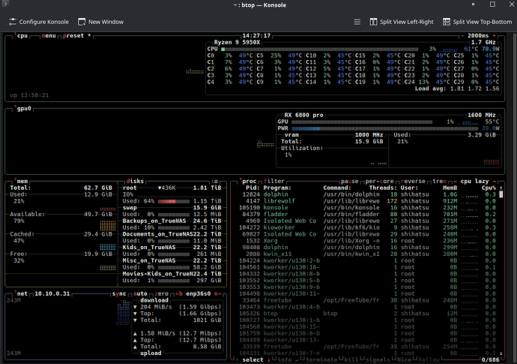This screenshot has width=517, height=364.
Task: Toggle the net box label
Action: point(21,293)
